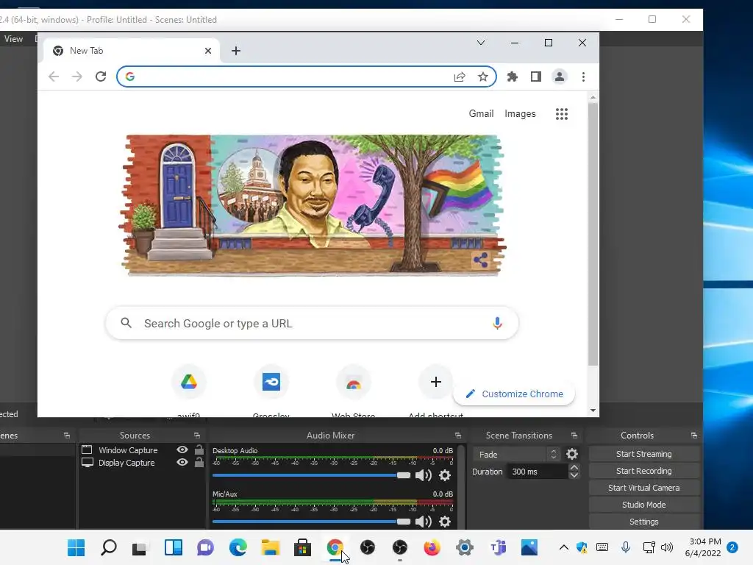Open Google Images link

(520, 114)
